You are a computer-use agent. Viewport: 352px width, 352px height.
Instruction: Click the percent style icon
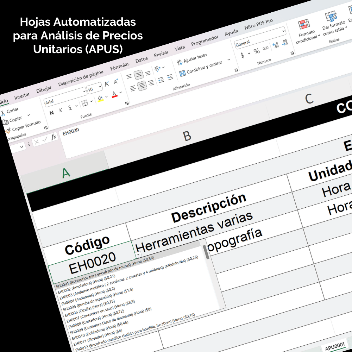257,51
